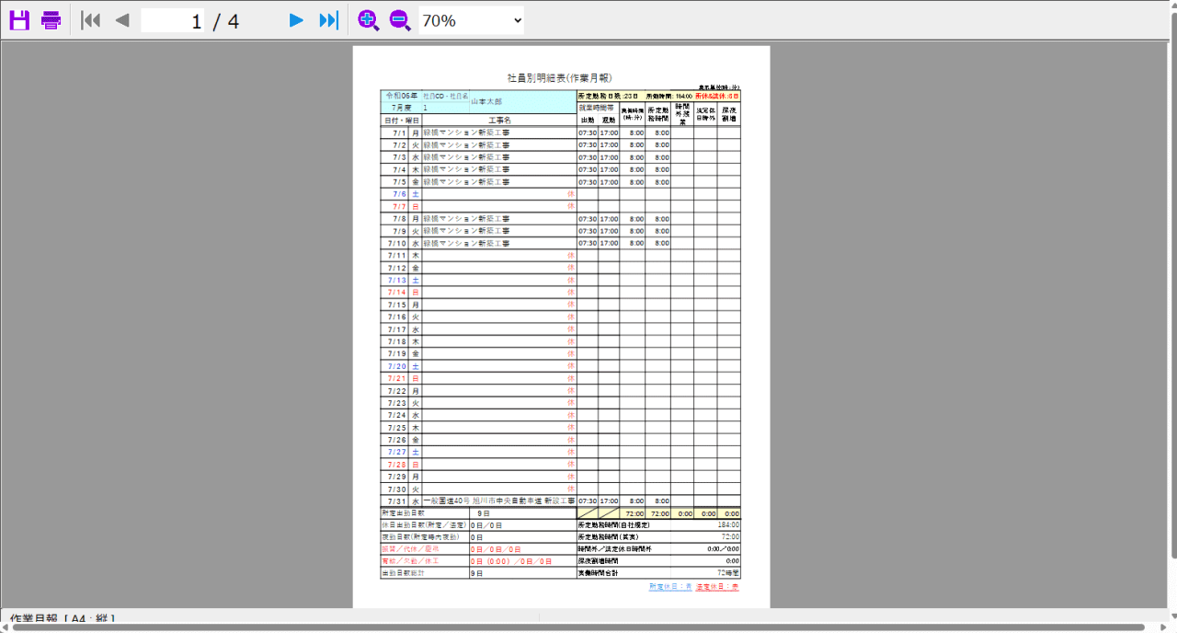Viewport: 1177px width, 633px height.
Task: Click the horizontal scrollbar at the bottom
Action: click(577, 627)
